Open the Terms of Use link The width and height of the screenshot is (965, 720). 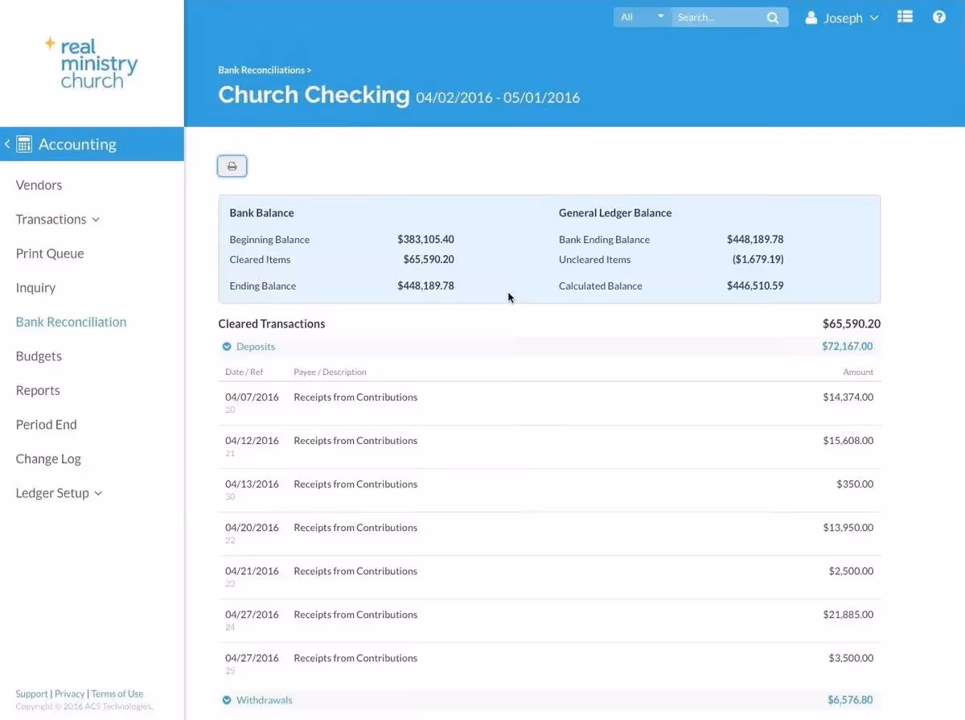coord(117,693)
